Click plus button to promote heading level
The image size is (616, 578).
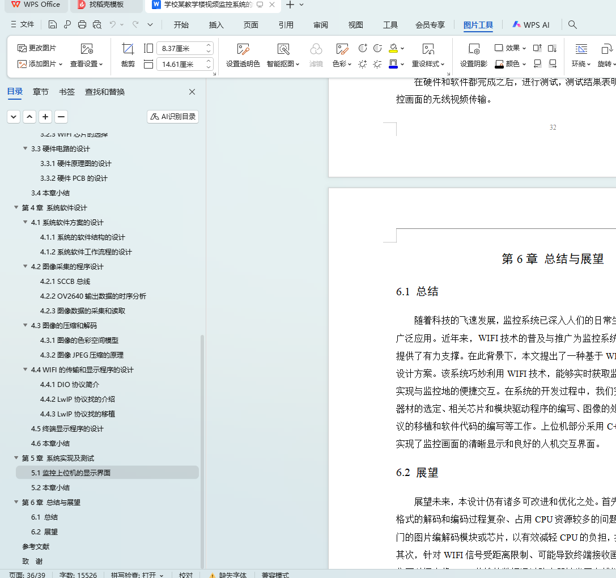(x=45, y=117)
